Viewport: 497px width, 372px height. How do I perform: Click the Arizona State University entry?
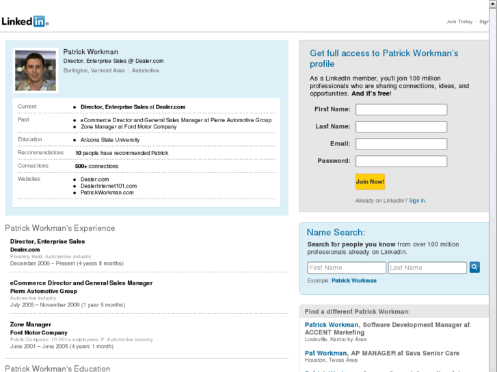tap(110, 140)
